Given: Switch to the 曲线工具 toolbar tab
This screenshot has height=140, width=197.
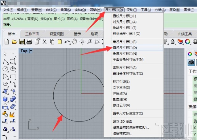Looking at the screenshot, I should tap(185, 34).
